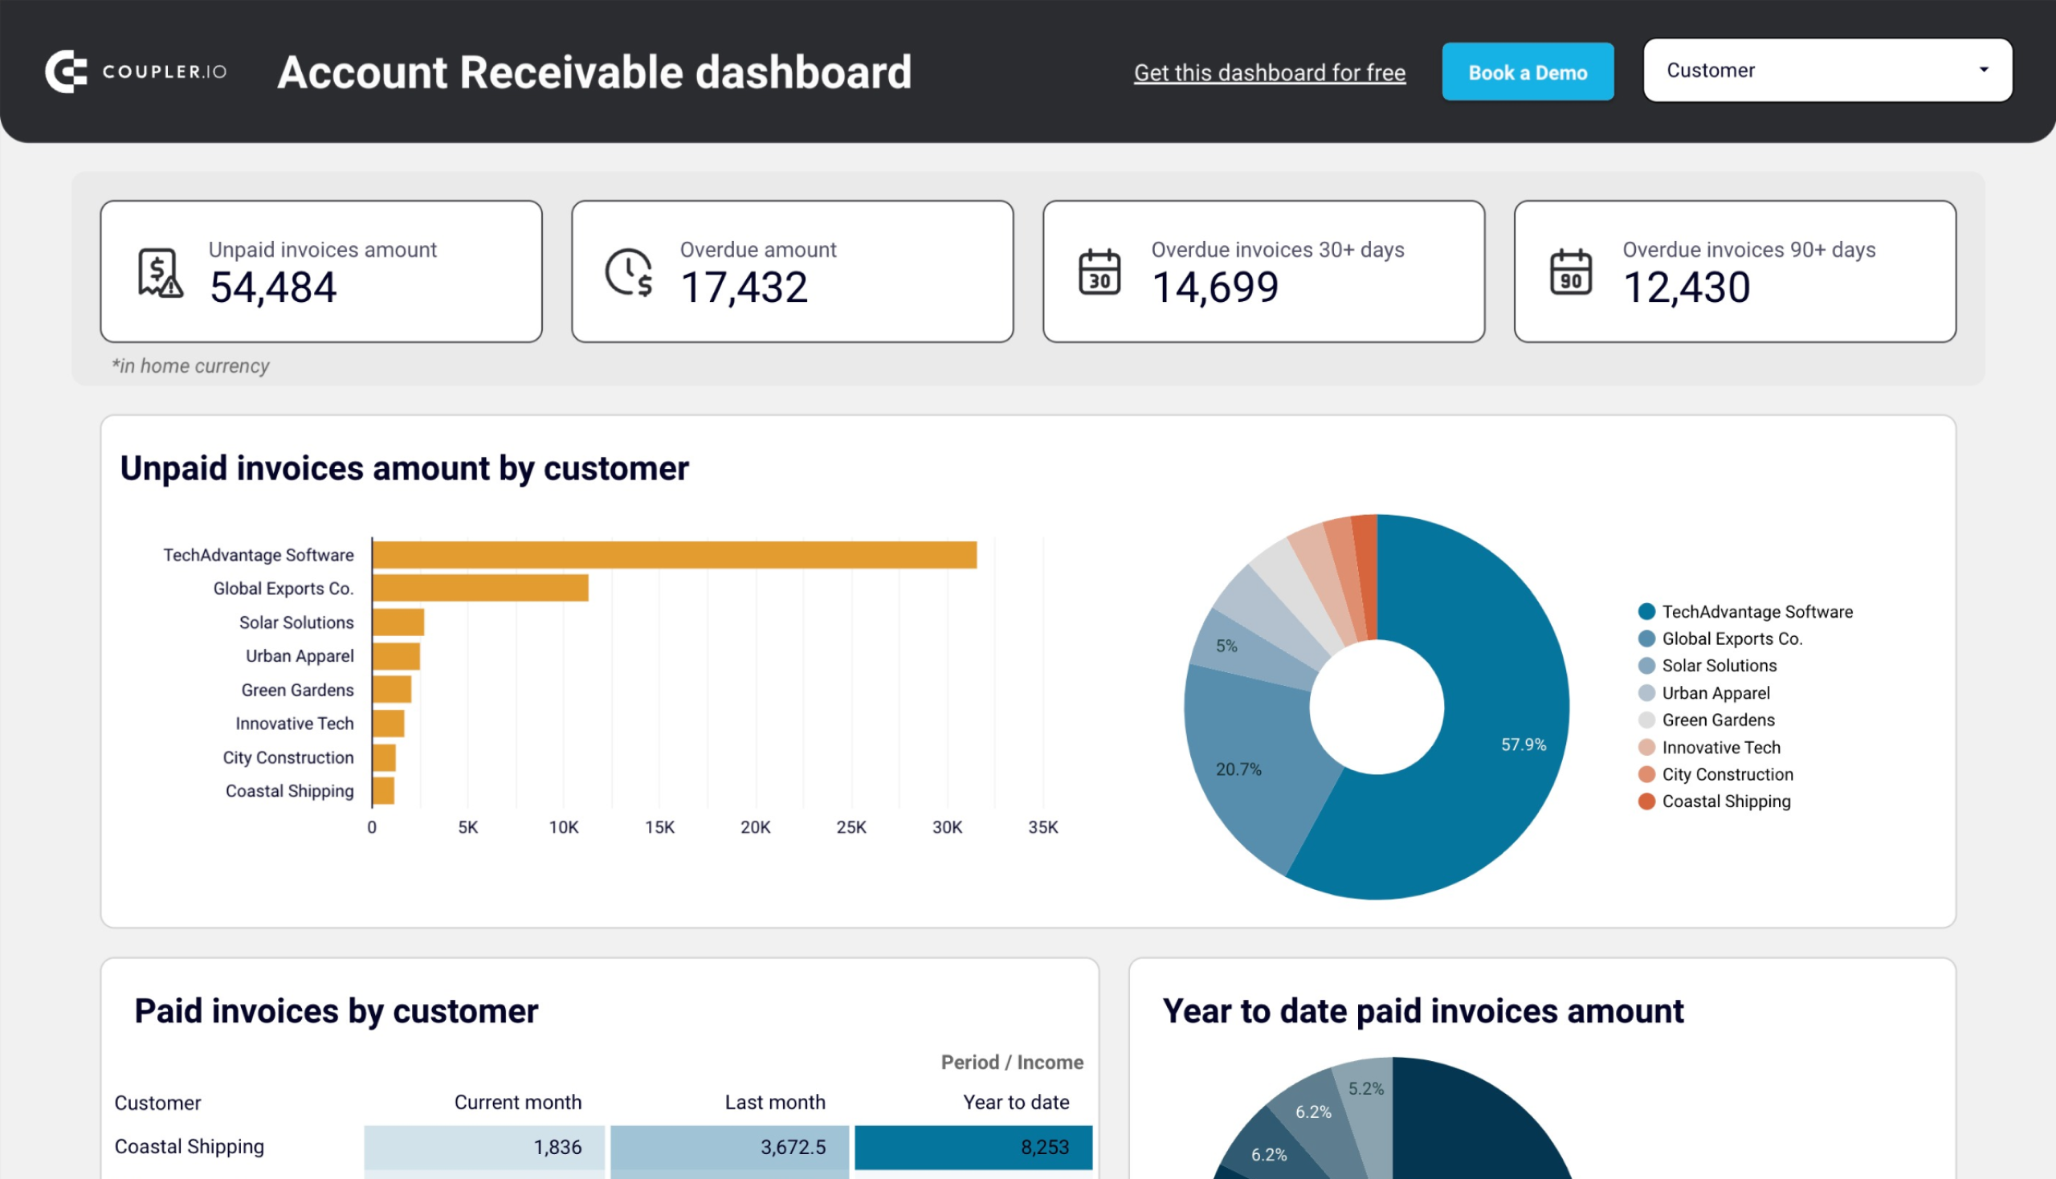Click the overdue invoices 30+ days calendar icon

coord(1100,272)
